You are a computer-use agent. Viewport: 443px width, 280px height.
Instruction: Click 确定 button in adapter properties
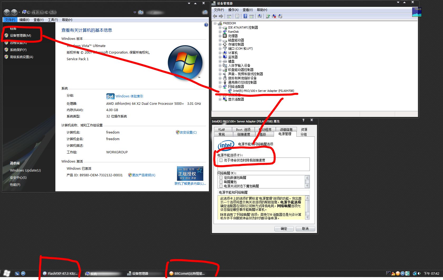click(x=284, y=229)
